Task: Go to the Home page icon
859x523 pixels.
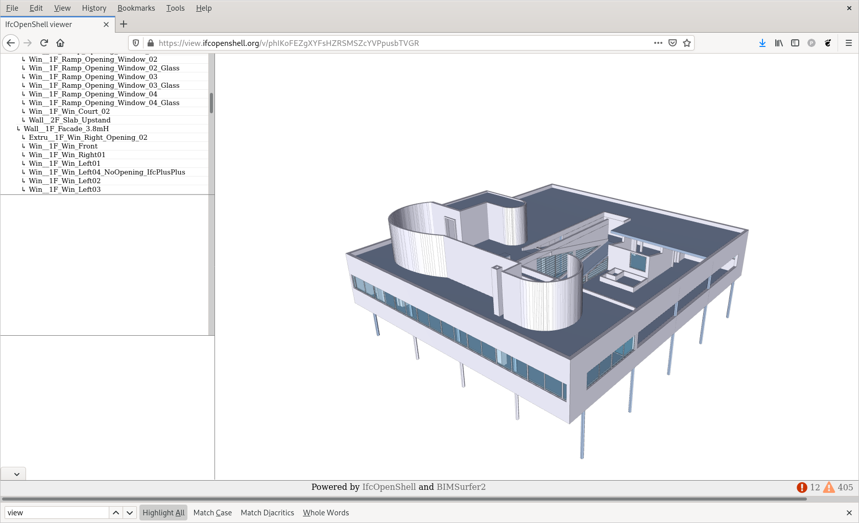Action: (60, 43)
